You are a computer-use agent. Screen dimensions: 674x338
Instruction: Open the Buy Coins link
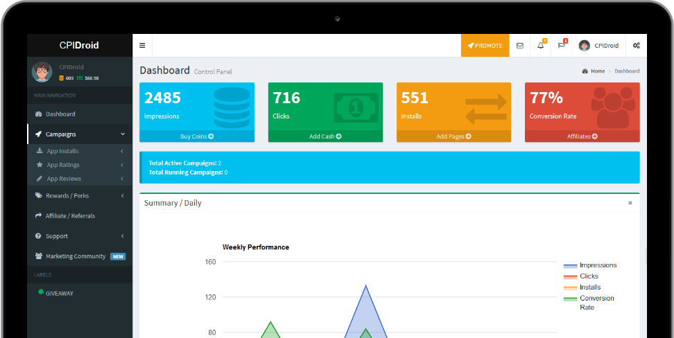197,136
